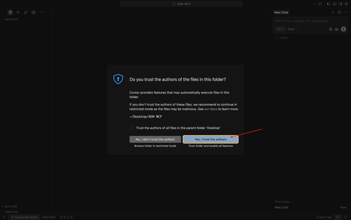Open notifications bell
This screenshot has width=351, height=220.
[x=346, y=217]
